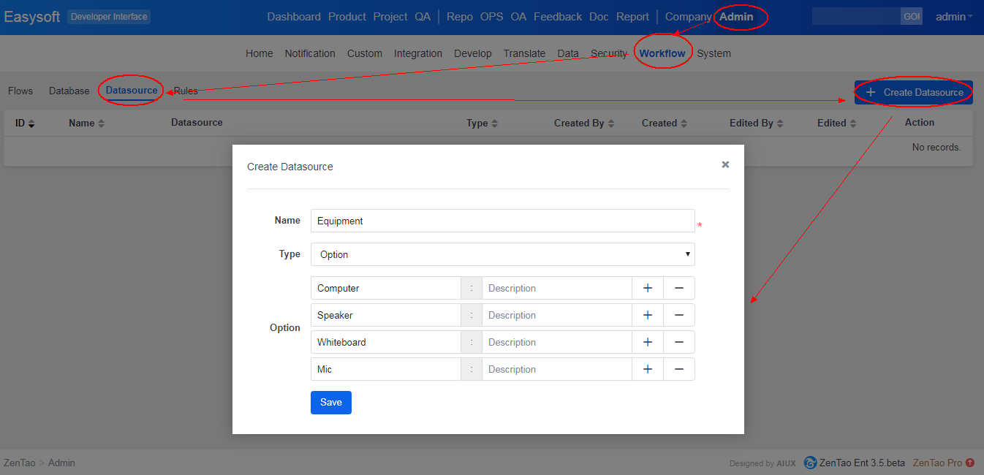
Task: Remove the Mic option row
Action: click(x=678, y=369)
